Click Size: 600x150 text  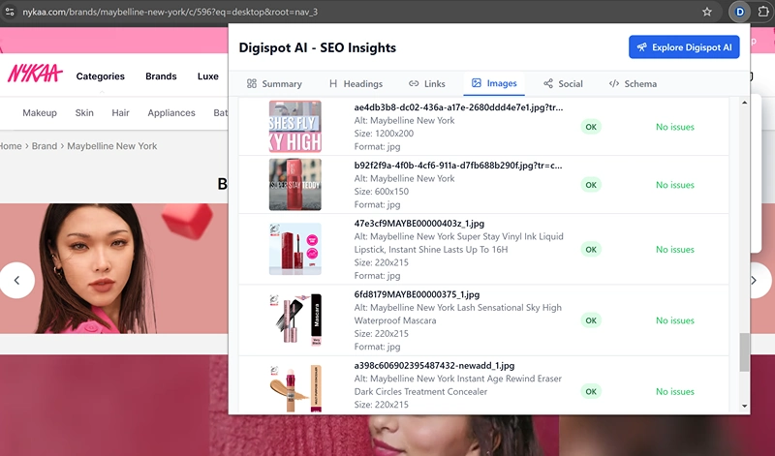pos(381,191)
